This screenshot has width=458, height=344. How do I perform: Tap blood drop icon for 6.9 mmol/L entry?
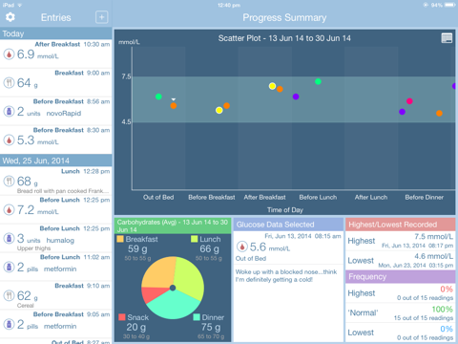tap(10, 54)
